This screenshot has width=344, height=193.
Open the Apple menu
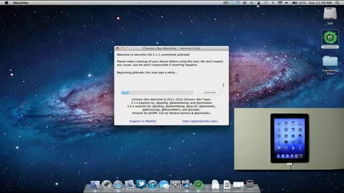tap(6, 3)
